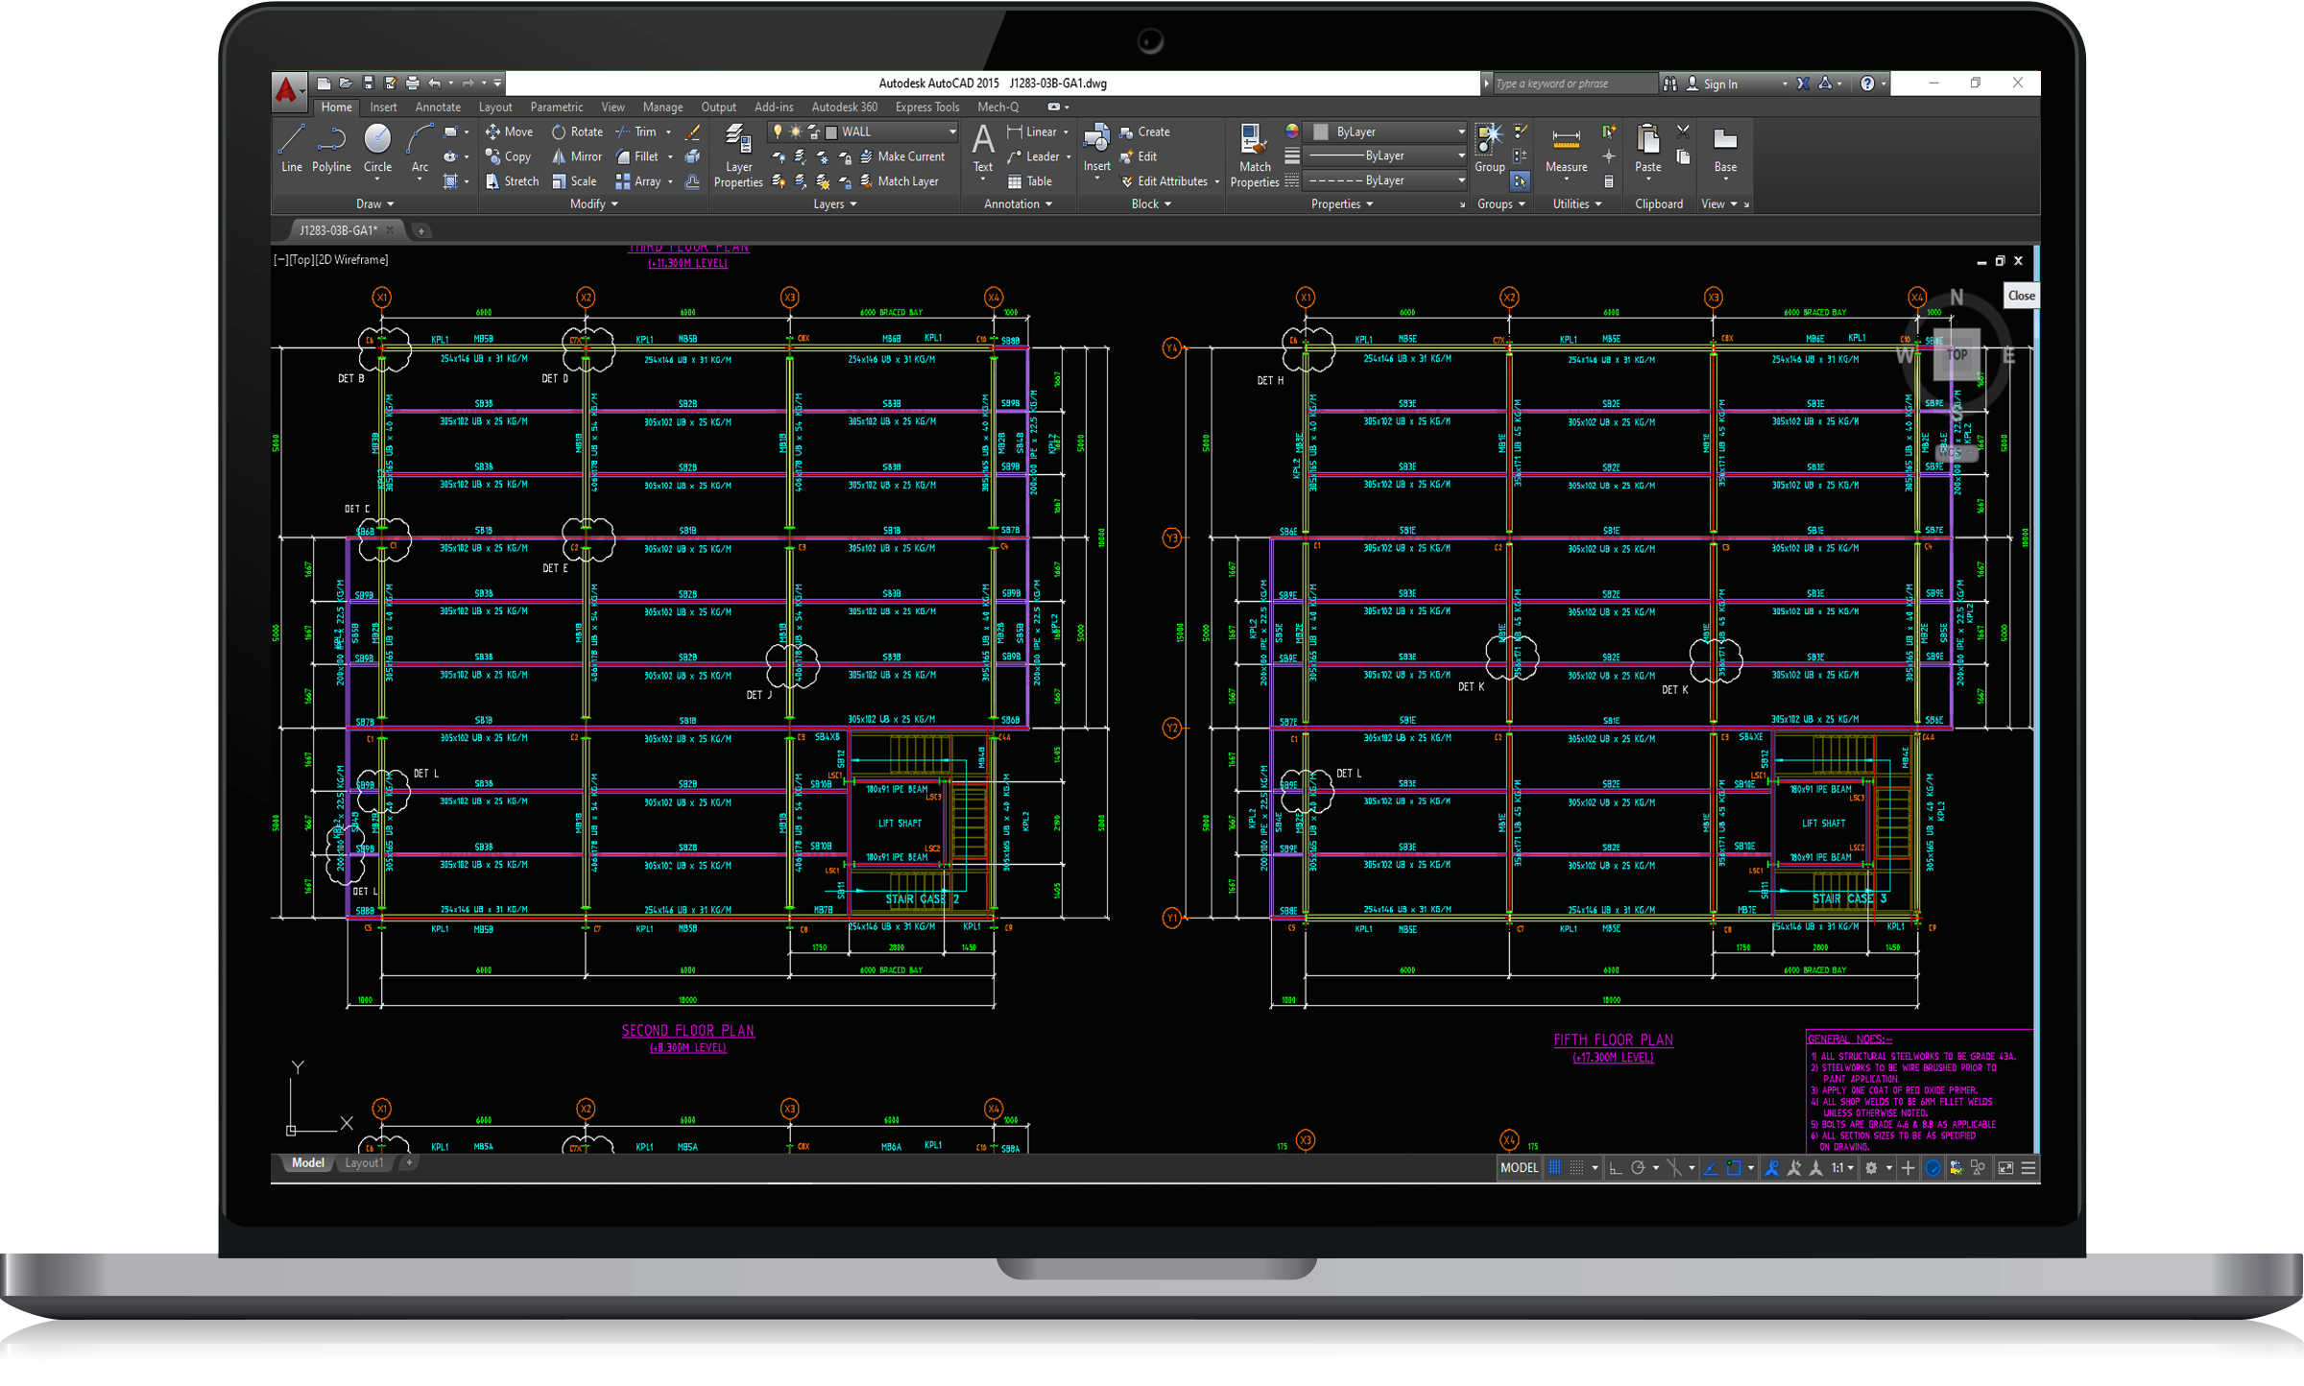The image size is (2304, 1386).
Task: Toggle 2D object snap square icon
Action: pos(1733,1168)
